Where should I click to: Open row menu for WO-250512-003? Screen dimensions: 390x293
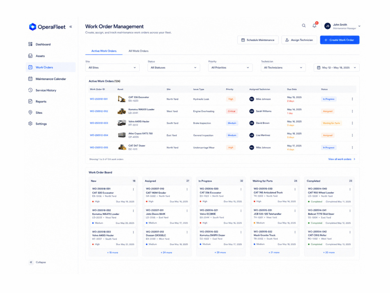352,123
